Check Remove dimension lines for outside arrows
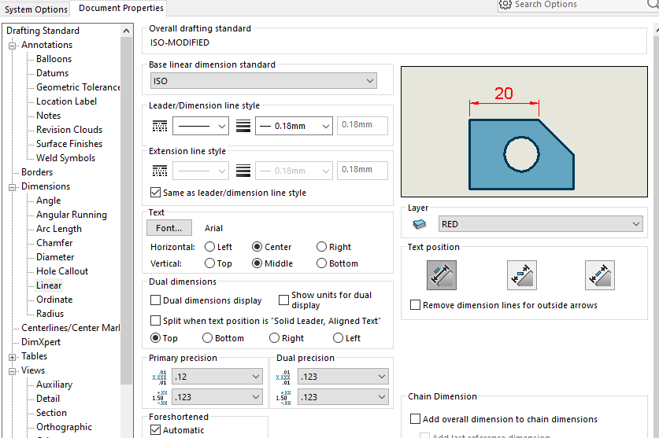Viewport: 659px width, 438px height. (415, 305)
